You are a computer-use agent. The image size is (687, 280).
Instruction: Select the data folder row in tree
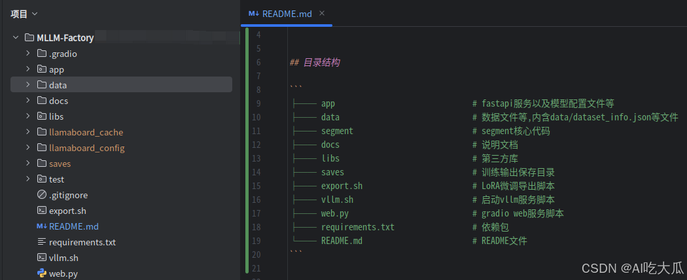point(121,84)
